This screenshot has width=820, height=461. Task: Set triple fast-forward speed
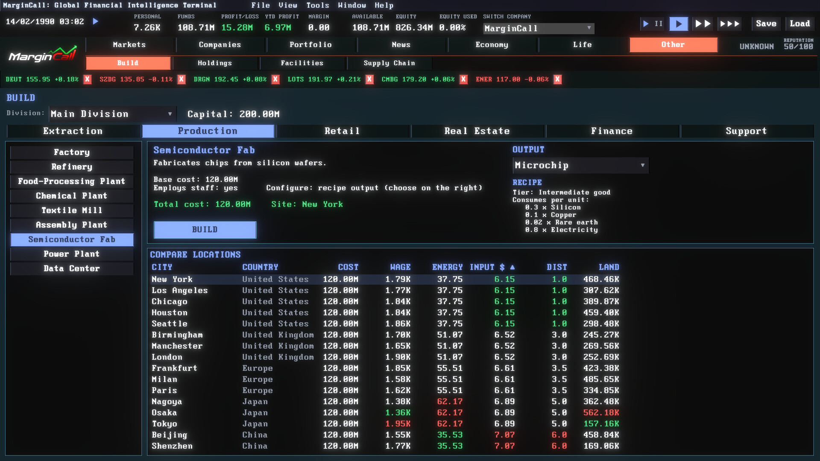(x=729, y=24)
